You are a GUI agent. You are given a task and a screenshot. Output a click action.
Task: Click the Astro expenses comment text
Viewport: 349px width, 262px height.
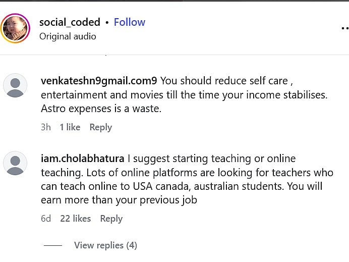pos(101,109)
